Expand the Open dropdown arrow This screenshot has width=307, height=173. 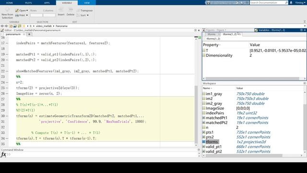pos(27,11)
